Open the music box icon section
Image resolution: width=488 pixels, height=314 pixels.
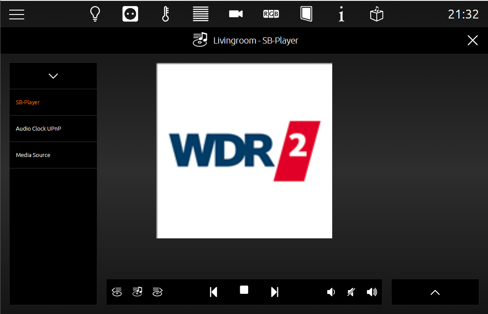[x=377, y=14]
